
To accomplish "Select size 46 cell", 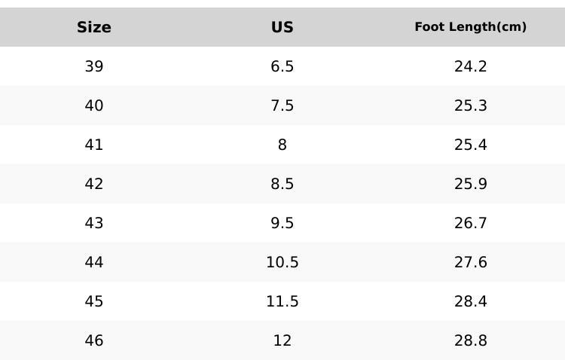I will click(x=94, y=340).
